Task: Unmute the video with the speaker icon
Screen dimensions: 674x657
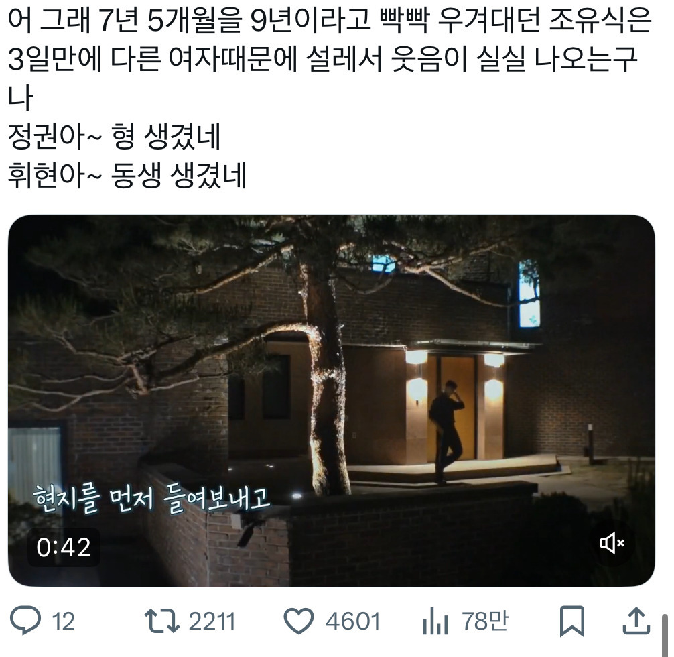Action: click(x=612, y=544)
